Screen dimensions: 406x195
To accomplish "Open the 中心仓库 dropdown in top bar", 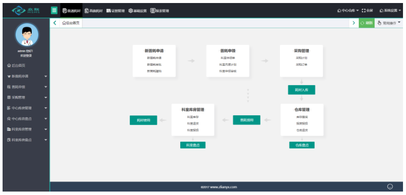I will click(x=348, y=11).
